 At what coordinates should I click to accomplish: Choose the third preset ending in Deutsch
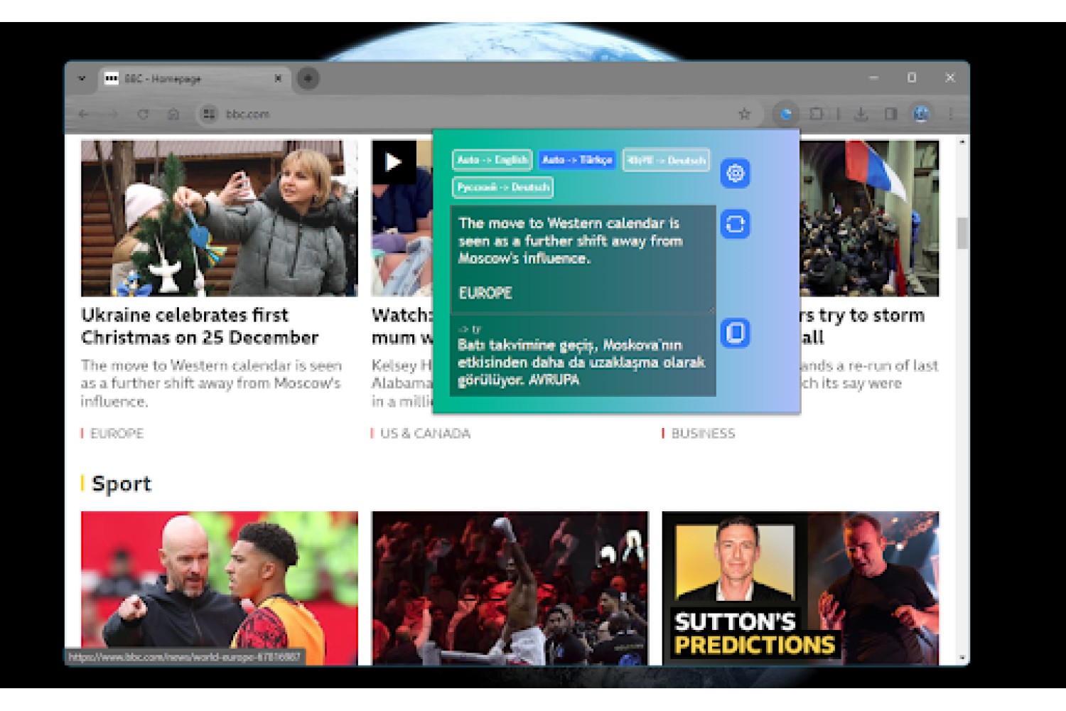pyautogui.click(x=666, y=160)
